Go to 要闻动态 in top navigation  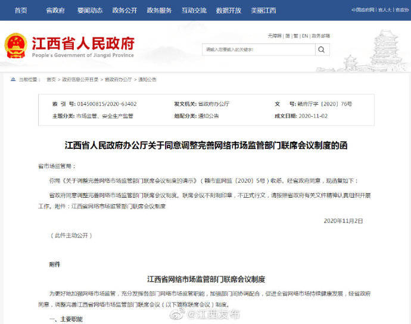pyautogui.click(x=90, y=11)
